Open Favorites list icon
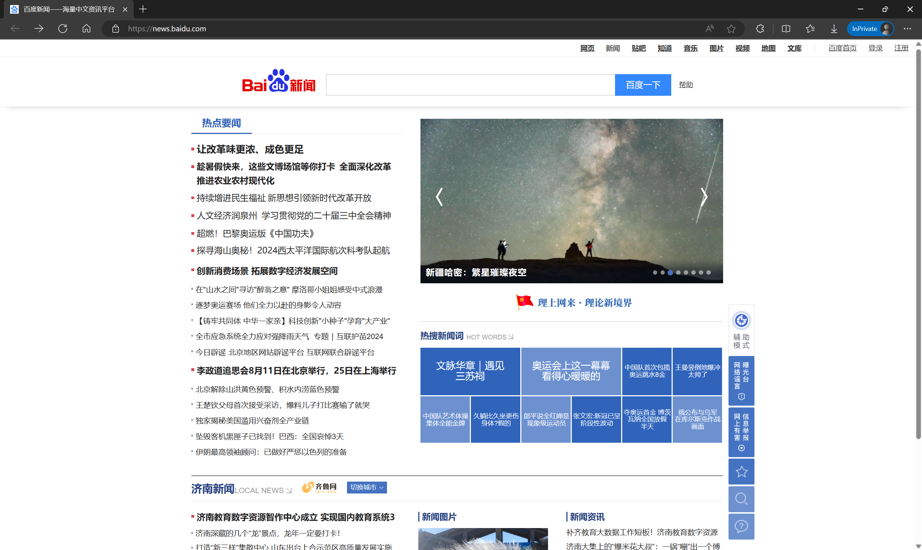This screenshot has height=550, width=922. [x=810, y=28]
